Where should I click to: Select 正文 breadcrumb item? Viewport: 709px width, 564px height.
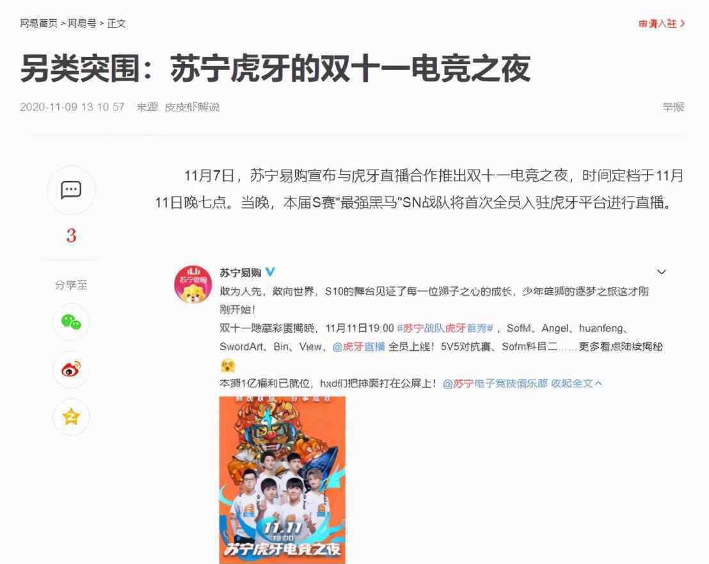coord(116,23)
